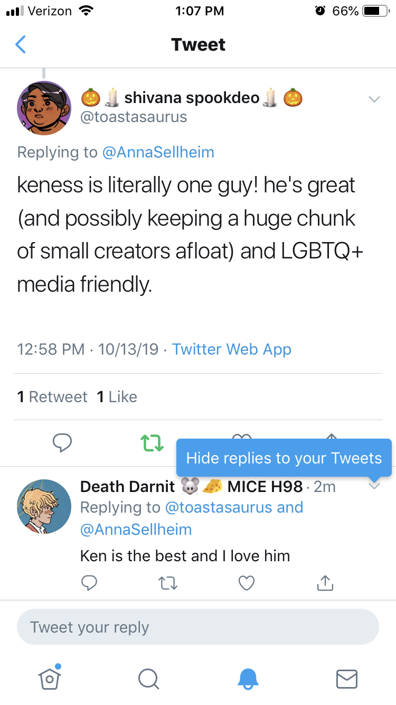
Task: View the 1 Retweet list
Action: pos(52,397)
